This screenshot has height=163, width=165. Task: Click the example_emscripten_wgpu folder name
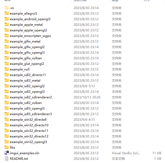pos(30,36)
